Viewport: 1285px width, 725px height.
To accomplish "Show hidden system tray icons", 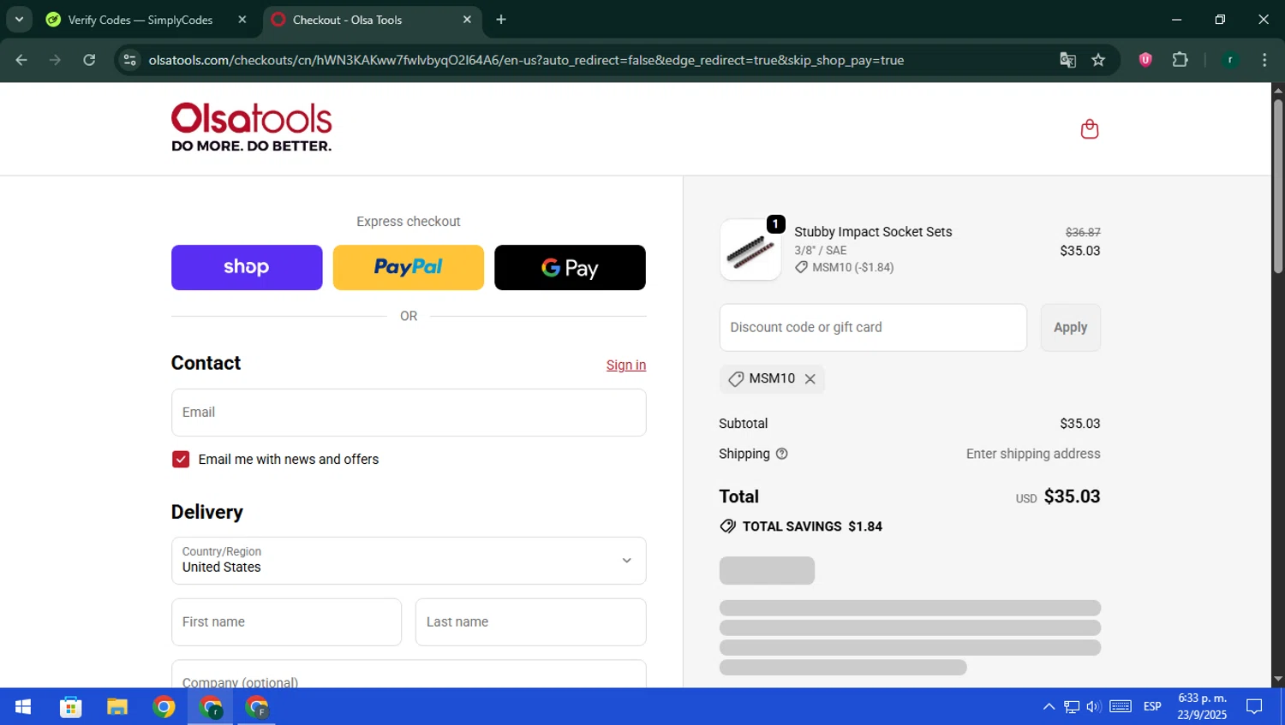I will coord(1049,707).
